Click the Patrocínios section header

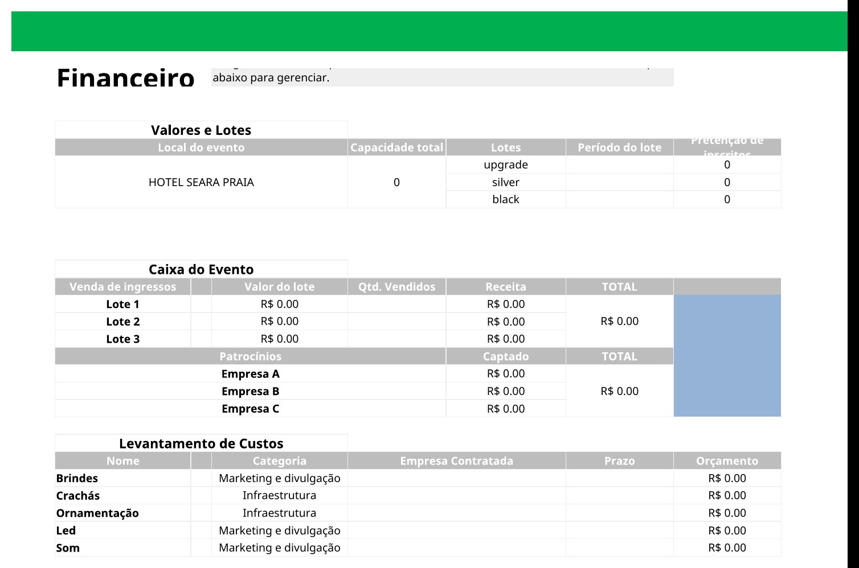point(250,356)
